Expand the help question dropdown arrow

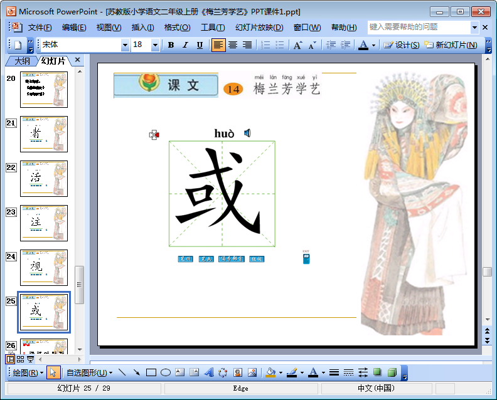474,27
